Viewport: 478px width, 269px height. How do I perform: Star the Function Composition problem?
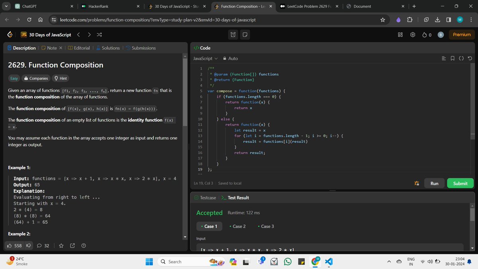(61, 246)
